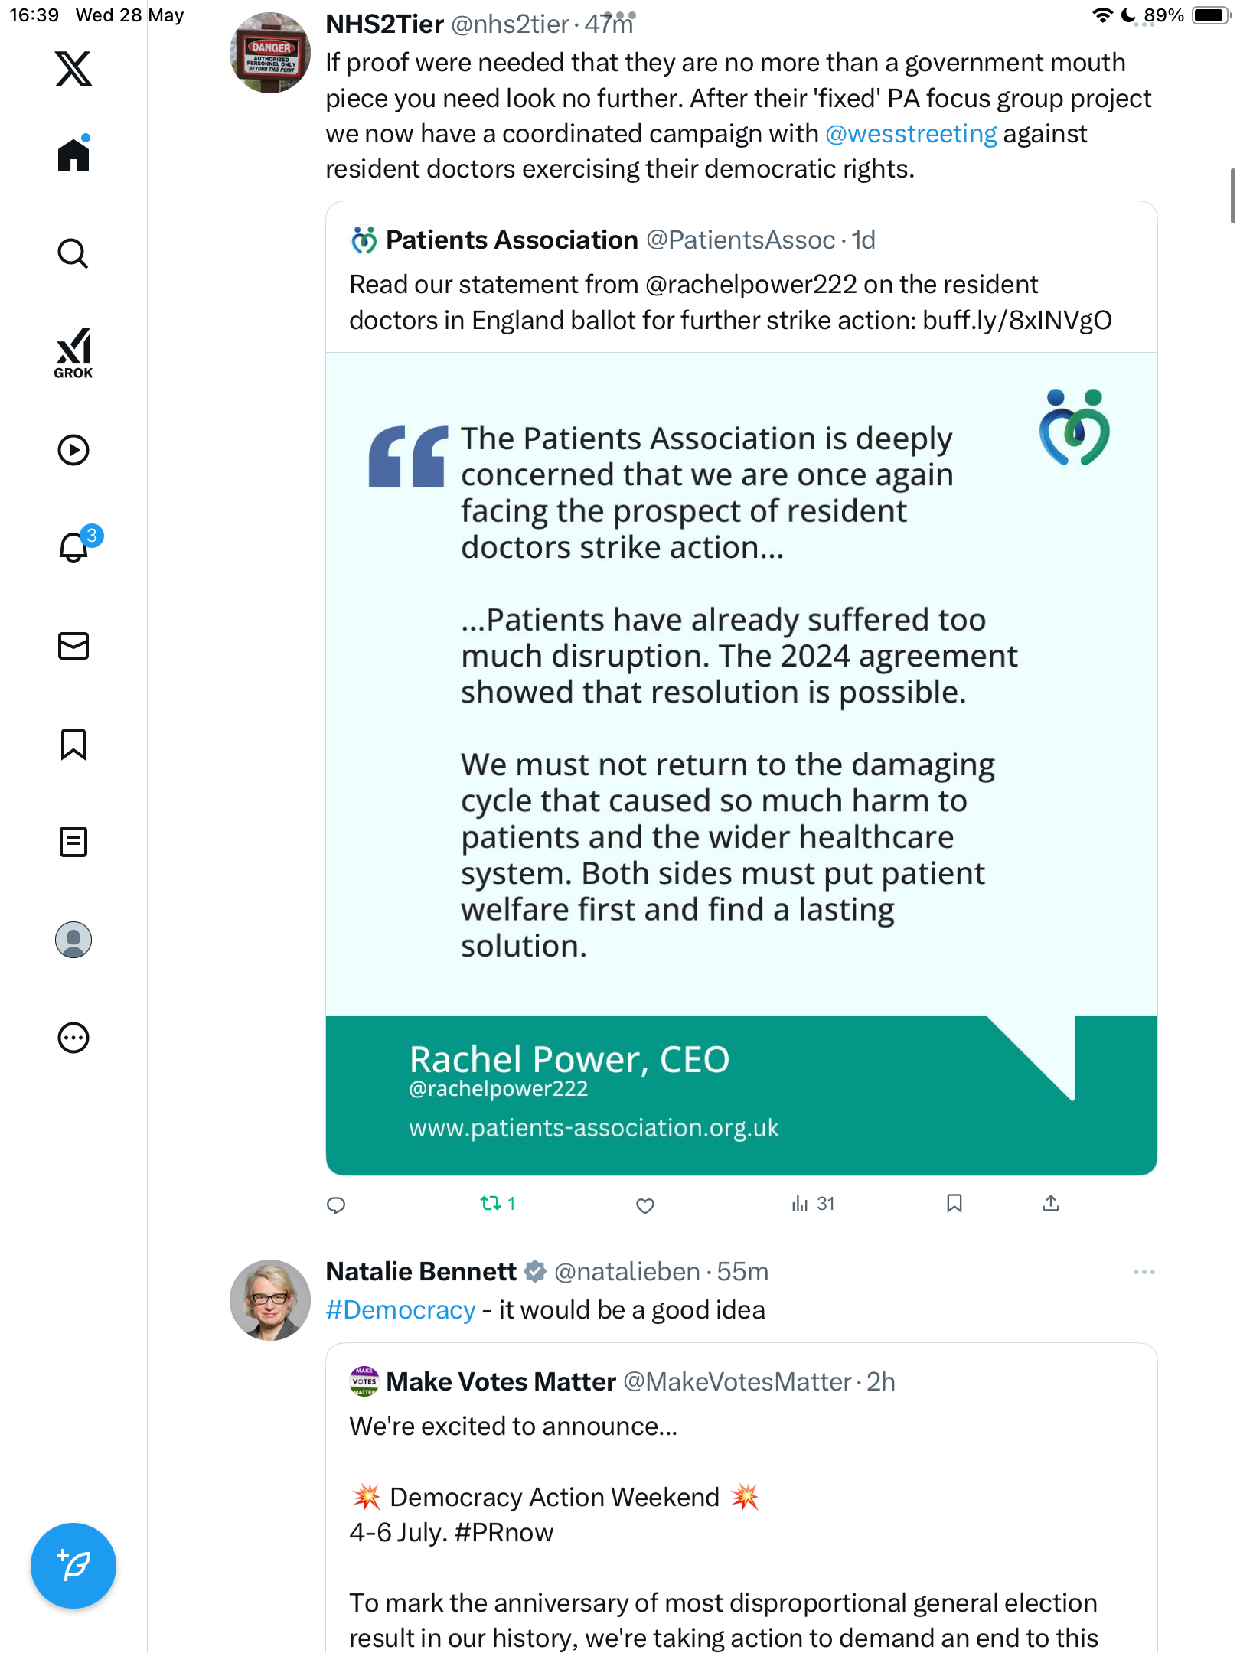
Task: Toggle bookmark on the NHS2Tier post
Action: 954,1204
